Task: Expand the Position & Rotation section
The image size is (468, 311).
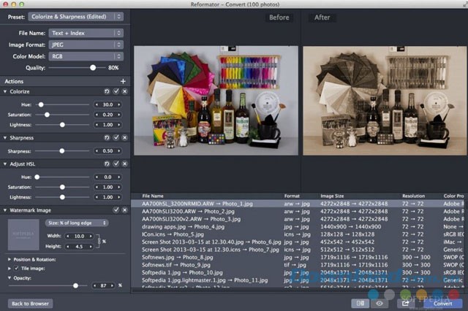Action: (x=10, y=259)
